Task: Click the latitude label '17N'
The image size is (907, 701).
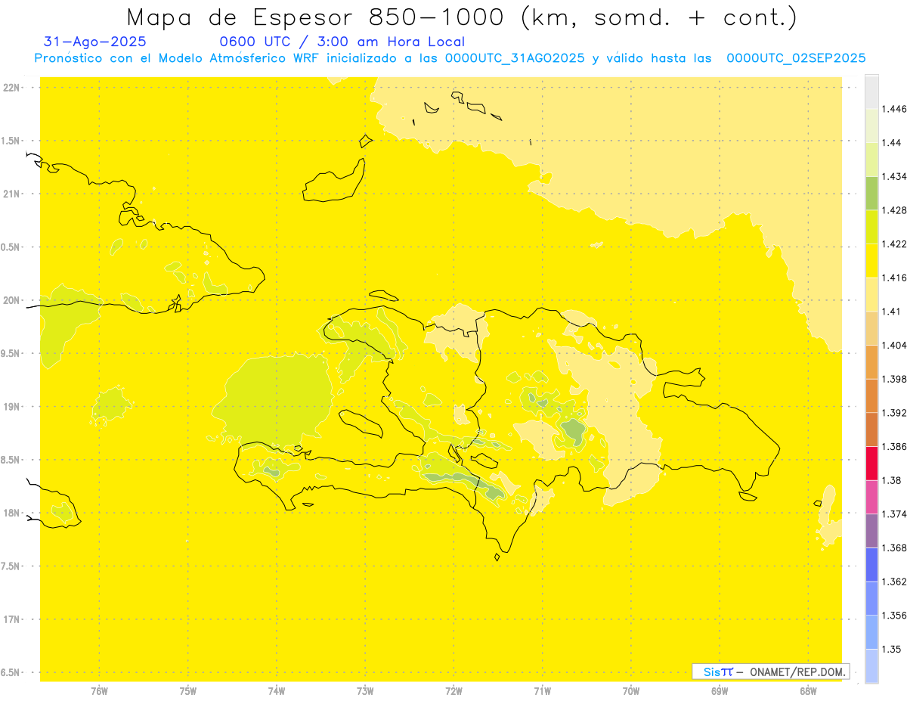Action: pyautogui.click(x=11, y=619)
